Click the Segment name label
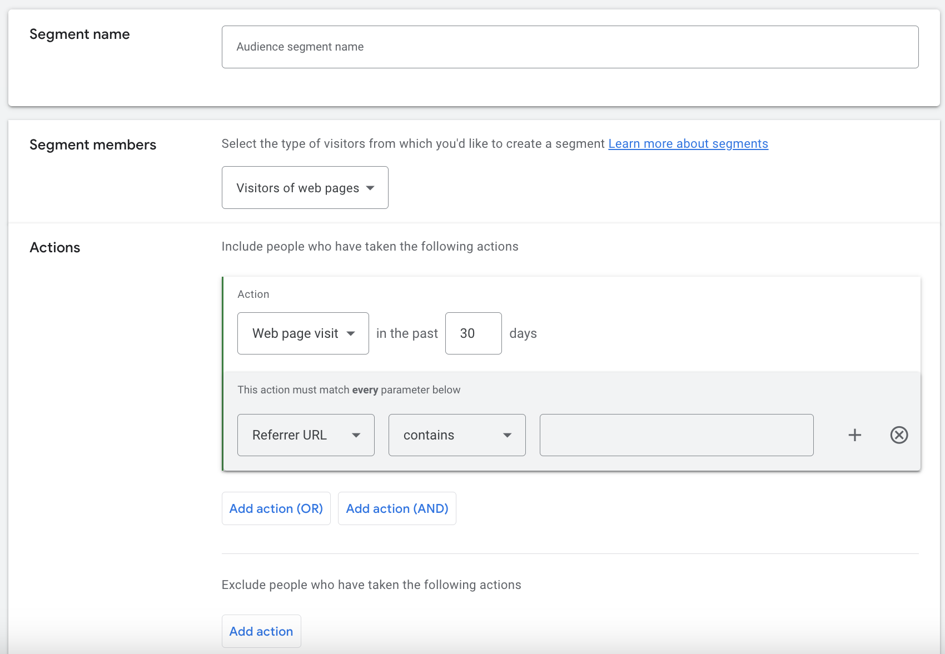Screen dimensions: 945x654 point(79,34)
